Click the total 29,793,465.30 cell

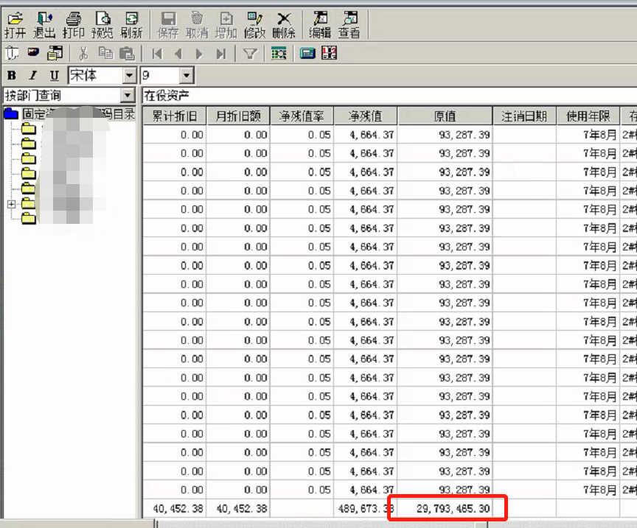pos(445,509)
